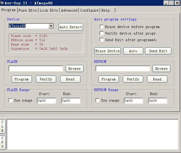This screenshot has width=181, height=153.
Task: Toggle Verify device after program checkbox
Action: (102, 33)
